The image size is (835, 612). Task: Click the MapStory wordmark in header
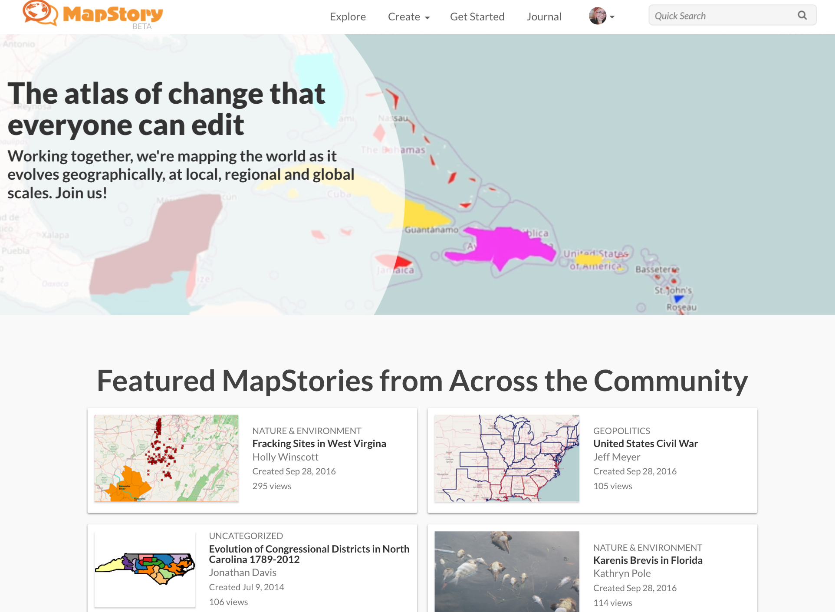(113, 15)
